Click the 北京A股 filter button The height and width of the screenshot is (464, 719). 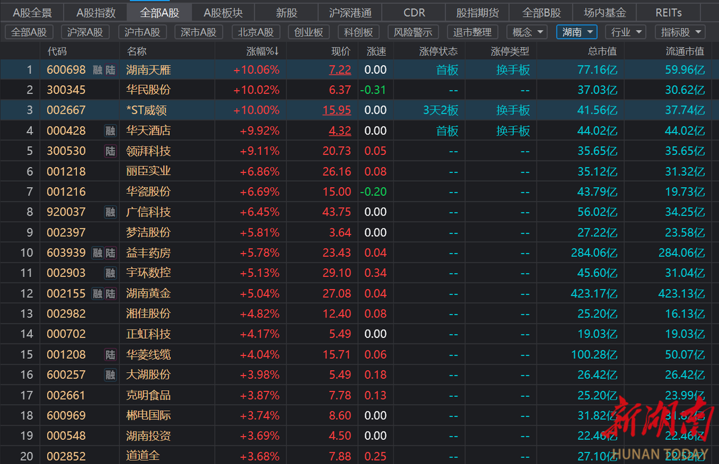click(256, 32)
